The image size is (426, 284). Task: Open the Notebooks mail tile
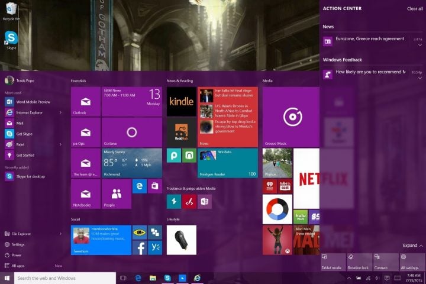click(x=86, y=194)
